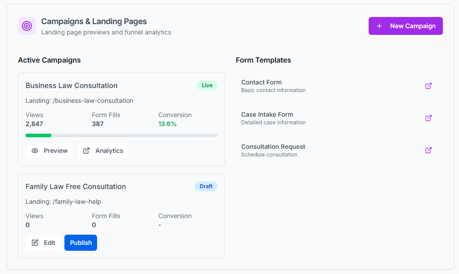Click the 13.6% conversion value
This screenshot has height=274, width=459.
point(167,124)
